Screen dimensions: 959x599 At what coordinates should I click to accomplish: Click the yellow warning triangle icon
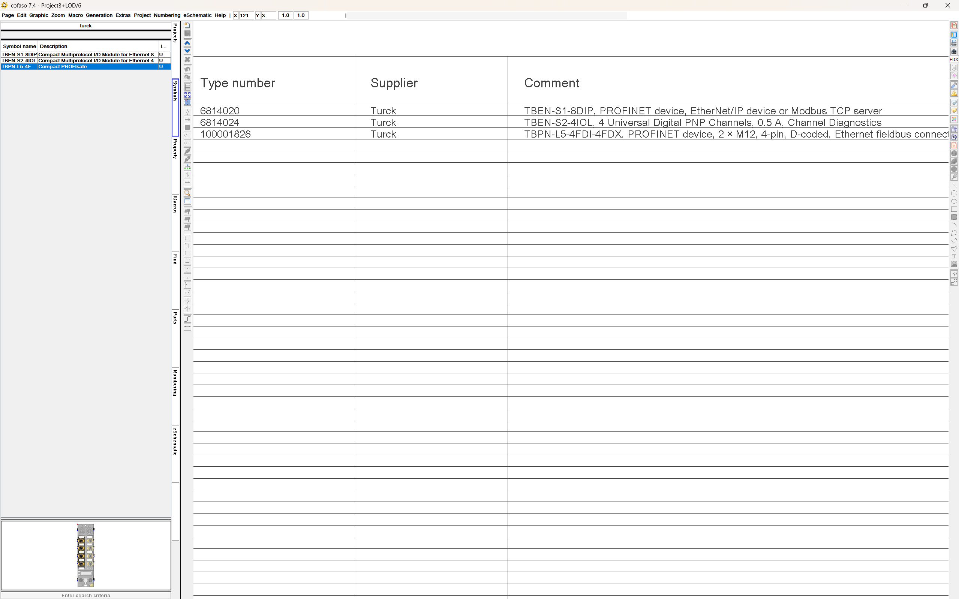pos(954,93)
